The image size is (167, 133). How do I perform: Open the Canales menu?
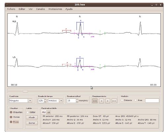point(40,9)
